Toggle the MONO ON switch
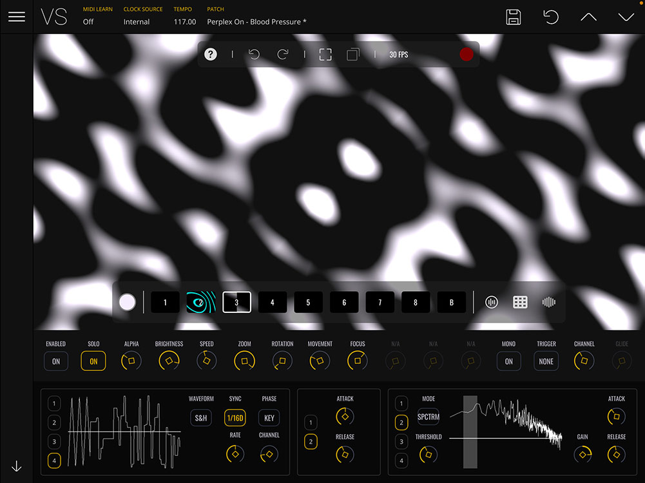Screen dimensions: 645x483 click(x=508, y=361)
